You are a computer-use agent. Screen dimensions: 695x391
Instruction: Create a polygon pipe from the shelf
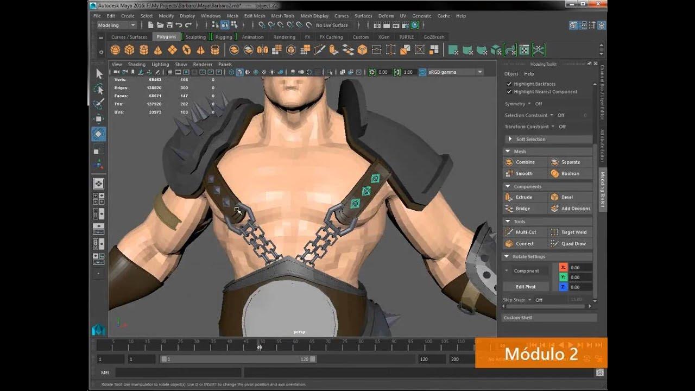point(215,50)
